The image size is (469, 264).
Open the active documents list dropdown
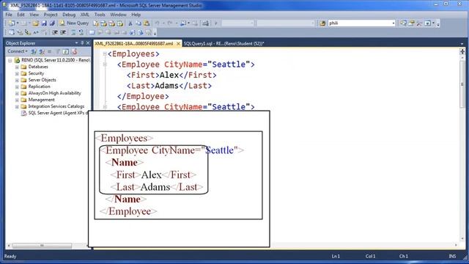pos(462,44)
